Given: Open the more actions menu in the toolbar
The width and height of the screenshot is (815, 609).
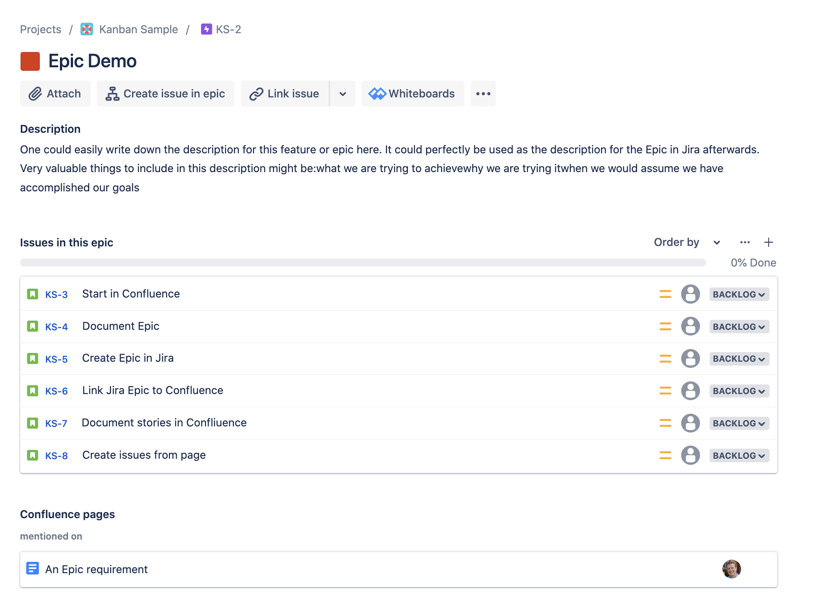Looking at the screenshot, I should 483,93.
